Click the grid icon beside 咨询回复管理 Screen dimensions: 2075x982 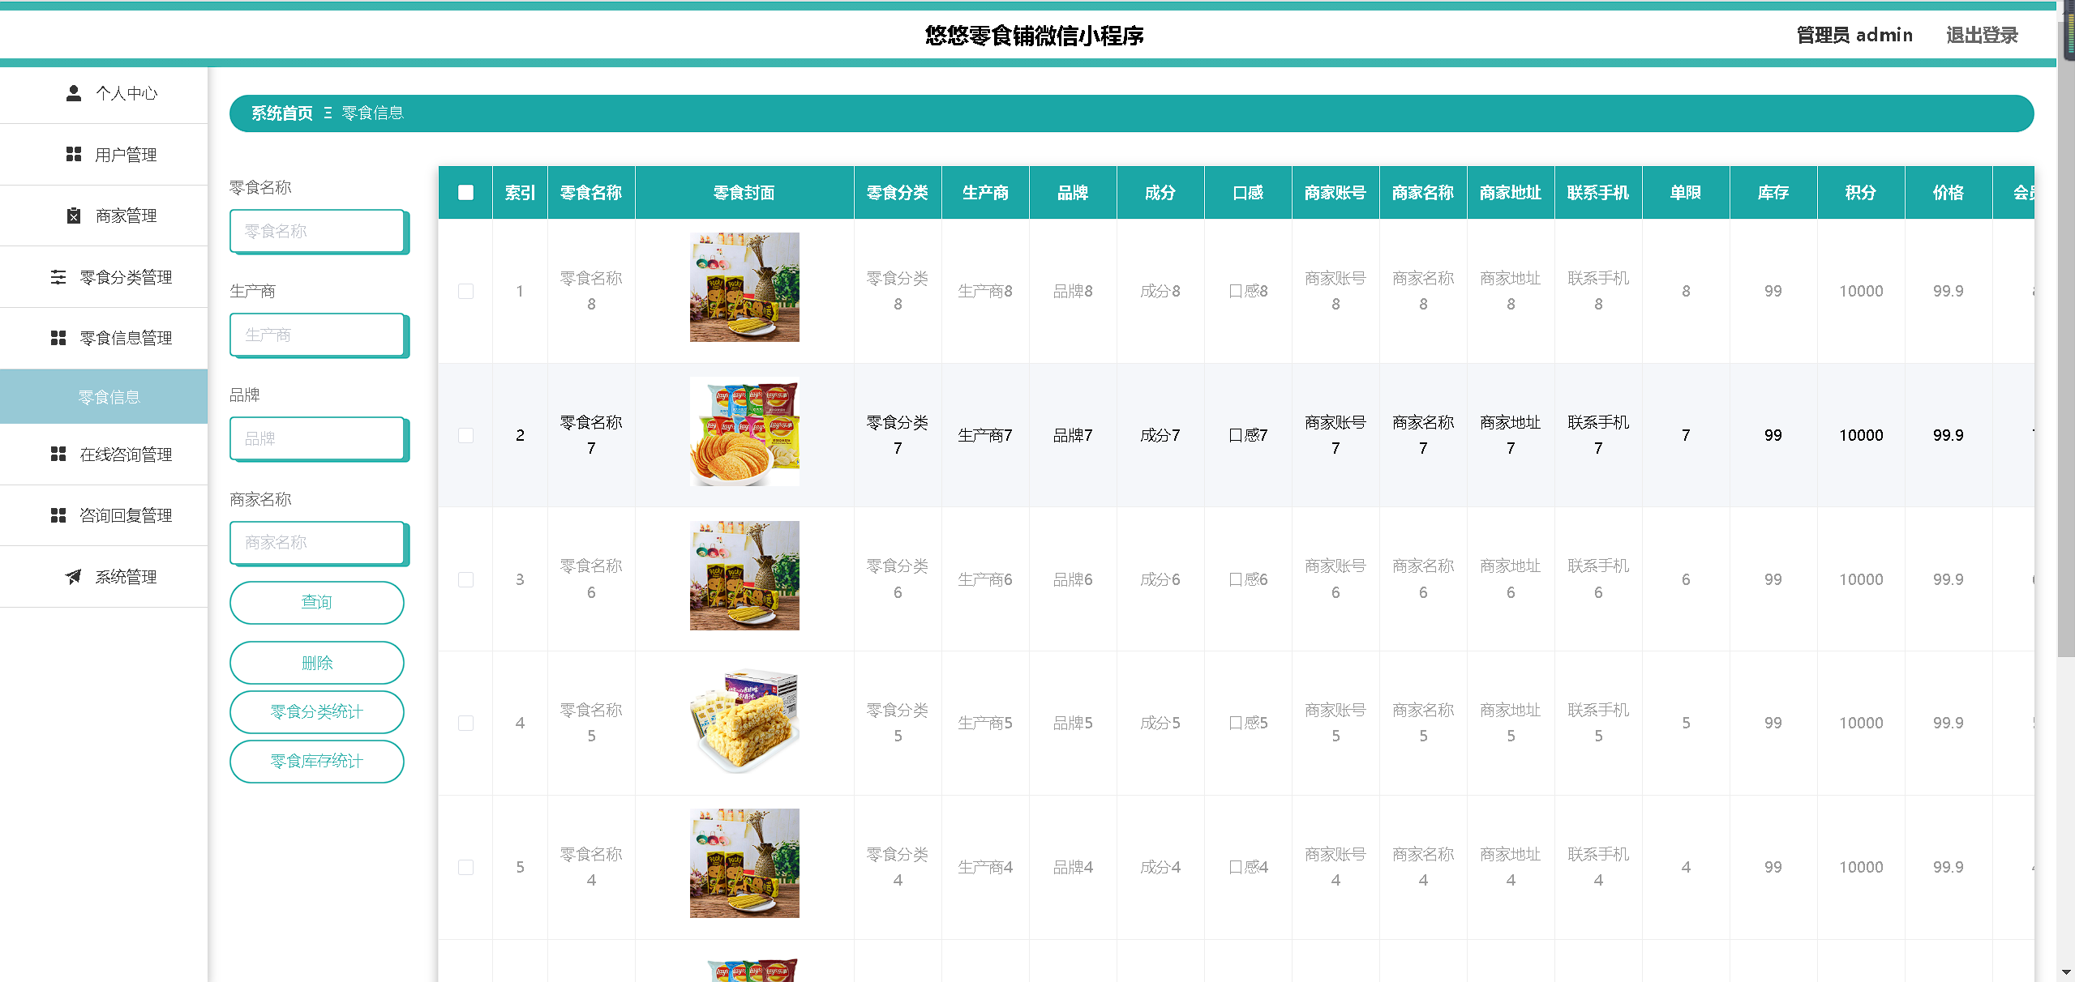pos(58,515)
